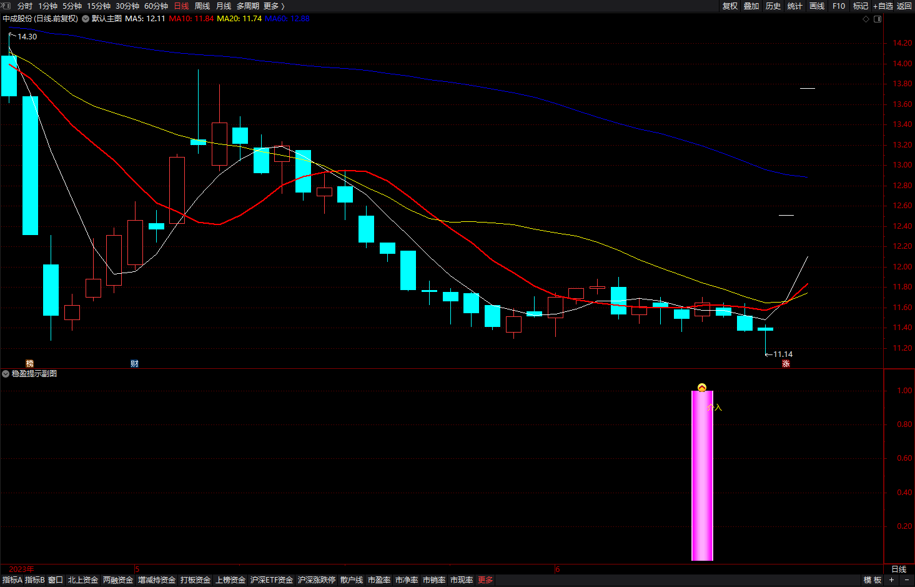Open the 两融资金 indicator
Viewport: 915px width, 587px height.
tap(118, 580)
